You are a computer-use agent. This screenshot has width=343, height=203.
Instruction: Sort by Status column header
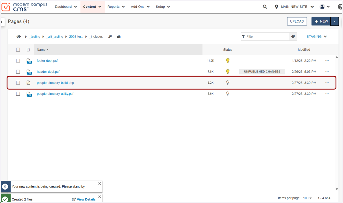tap(228, 50)
